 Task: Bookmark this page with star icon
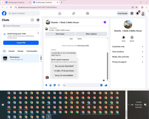[136, 7]
